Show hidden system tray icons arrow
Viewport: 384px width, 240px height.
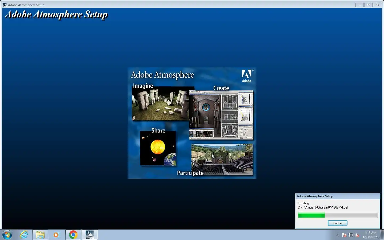[x=338, y=235]
